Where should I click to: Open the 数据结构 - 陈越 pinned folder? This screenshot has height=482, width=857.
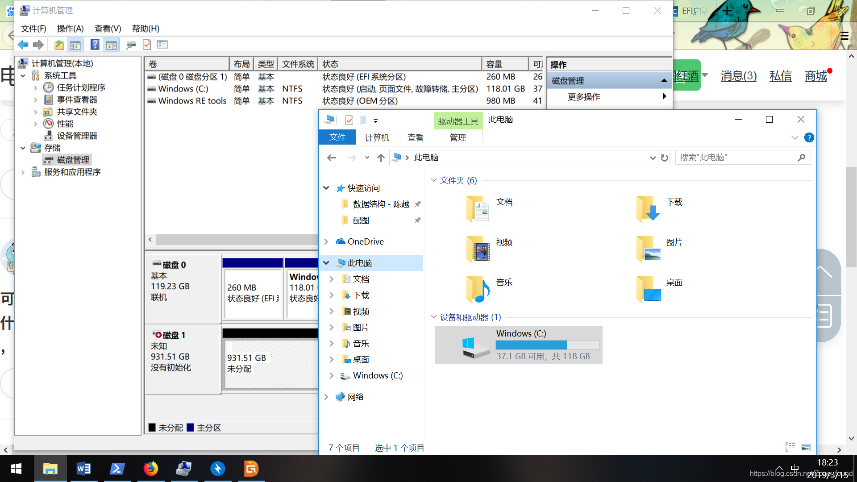(380, 204)
